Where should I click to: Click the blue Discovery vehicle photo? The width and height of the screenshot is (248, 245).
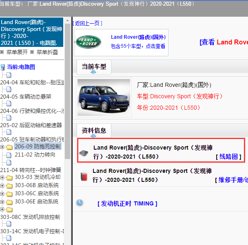(x=104, y=97)
